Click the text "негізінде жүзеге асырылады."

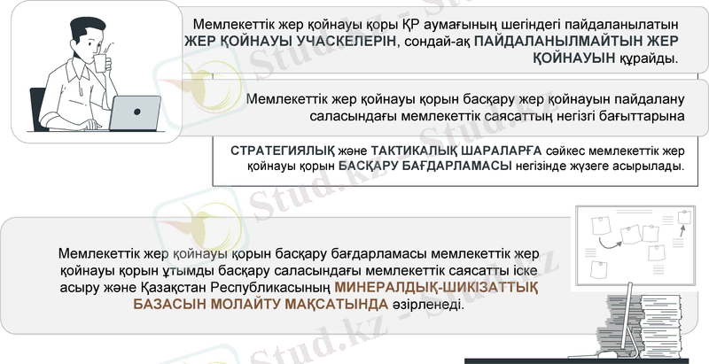pos(600,167)
